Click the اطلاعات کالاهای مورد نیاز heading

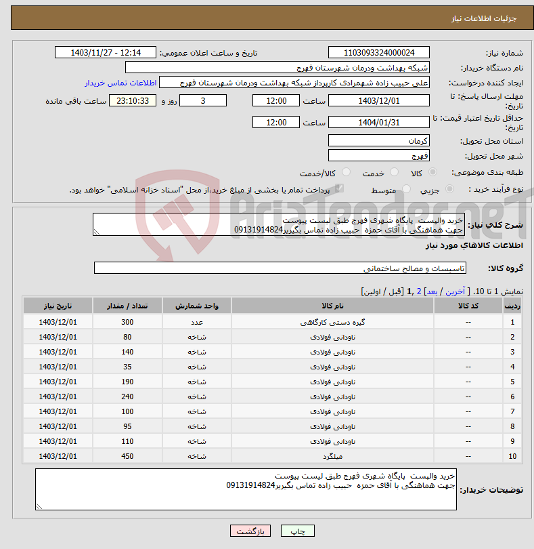[474, 245]
